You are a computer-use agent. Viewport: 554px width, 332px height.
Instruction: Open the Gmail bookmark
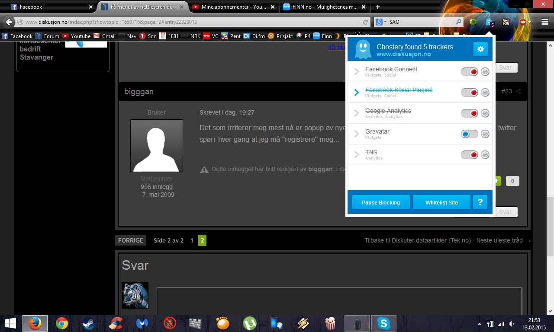coord(104,36)
